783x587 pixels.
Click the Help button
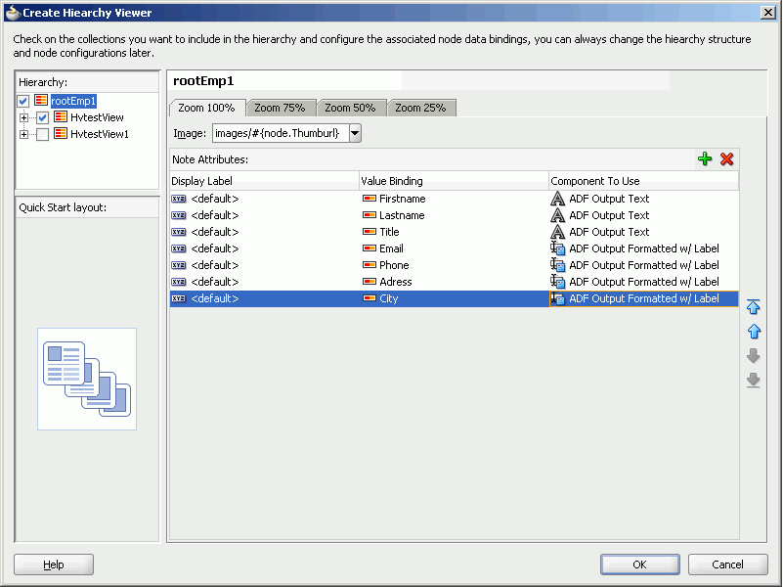coord(53,564)
